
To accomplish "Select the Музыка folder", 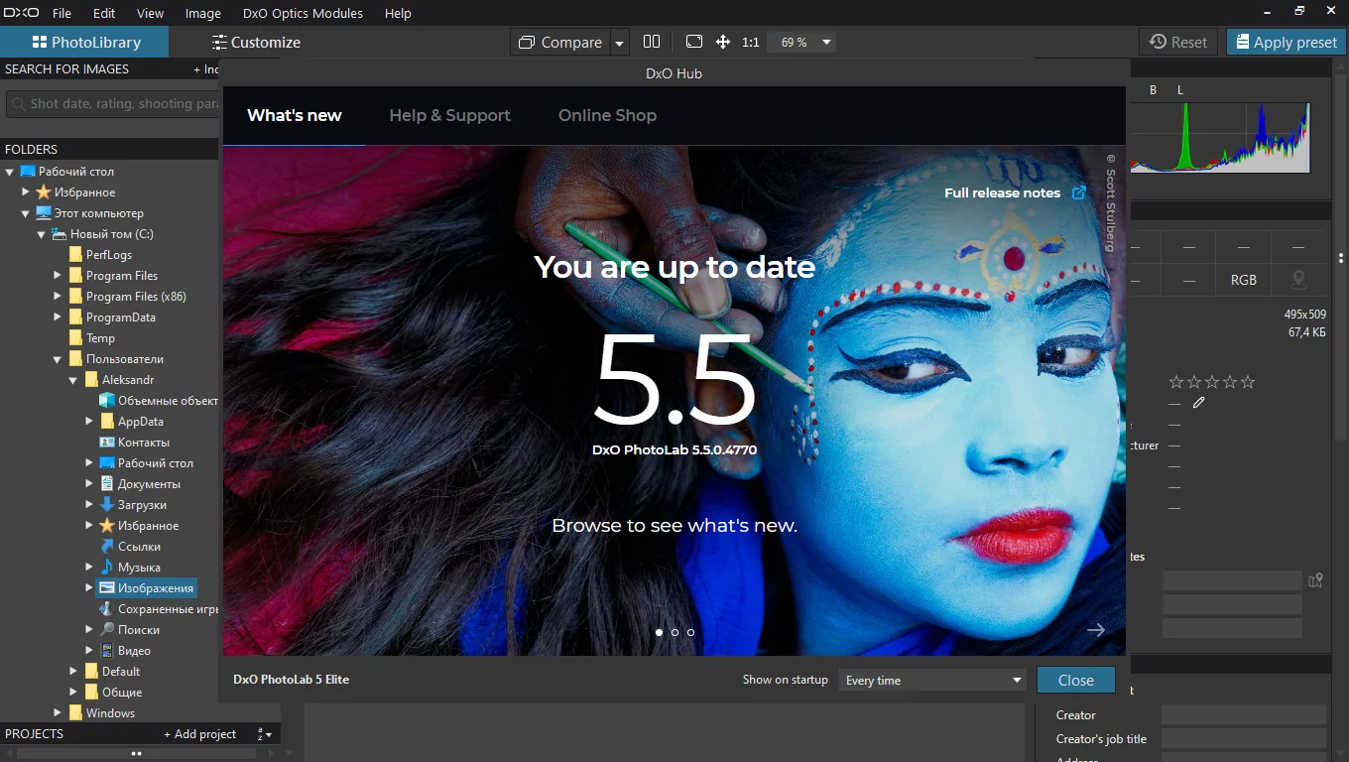I will (139, 568).
